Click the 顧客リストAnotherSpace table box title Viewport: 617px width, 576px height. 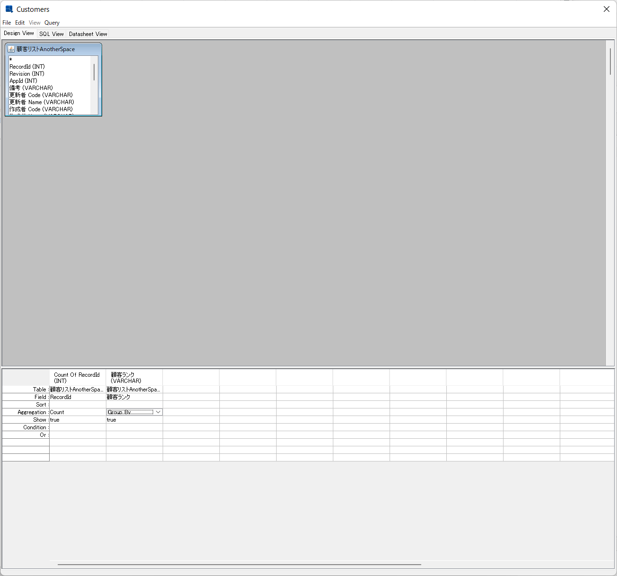tap(46, 49)
